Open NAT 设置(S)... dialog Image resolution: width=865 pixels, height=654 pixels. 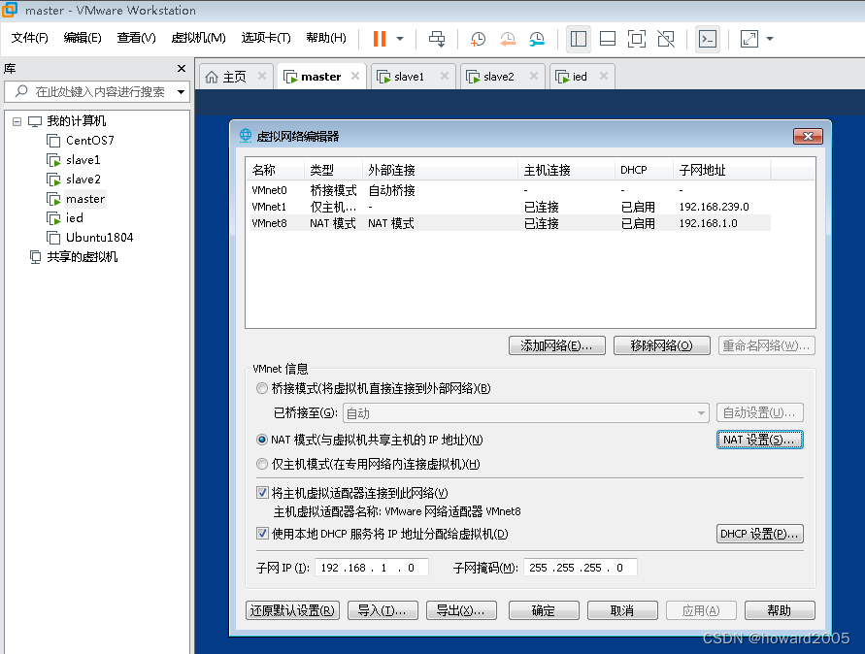tap(759, 441)
